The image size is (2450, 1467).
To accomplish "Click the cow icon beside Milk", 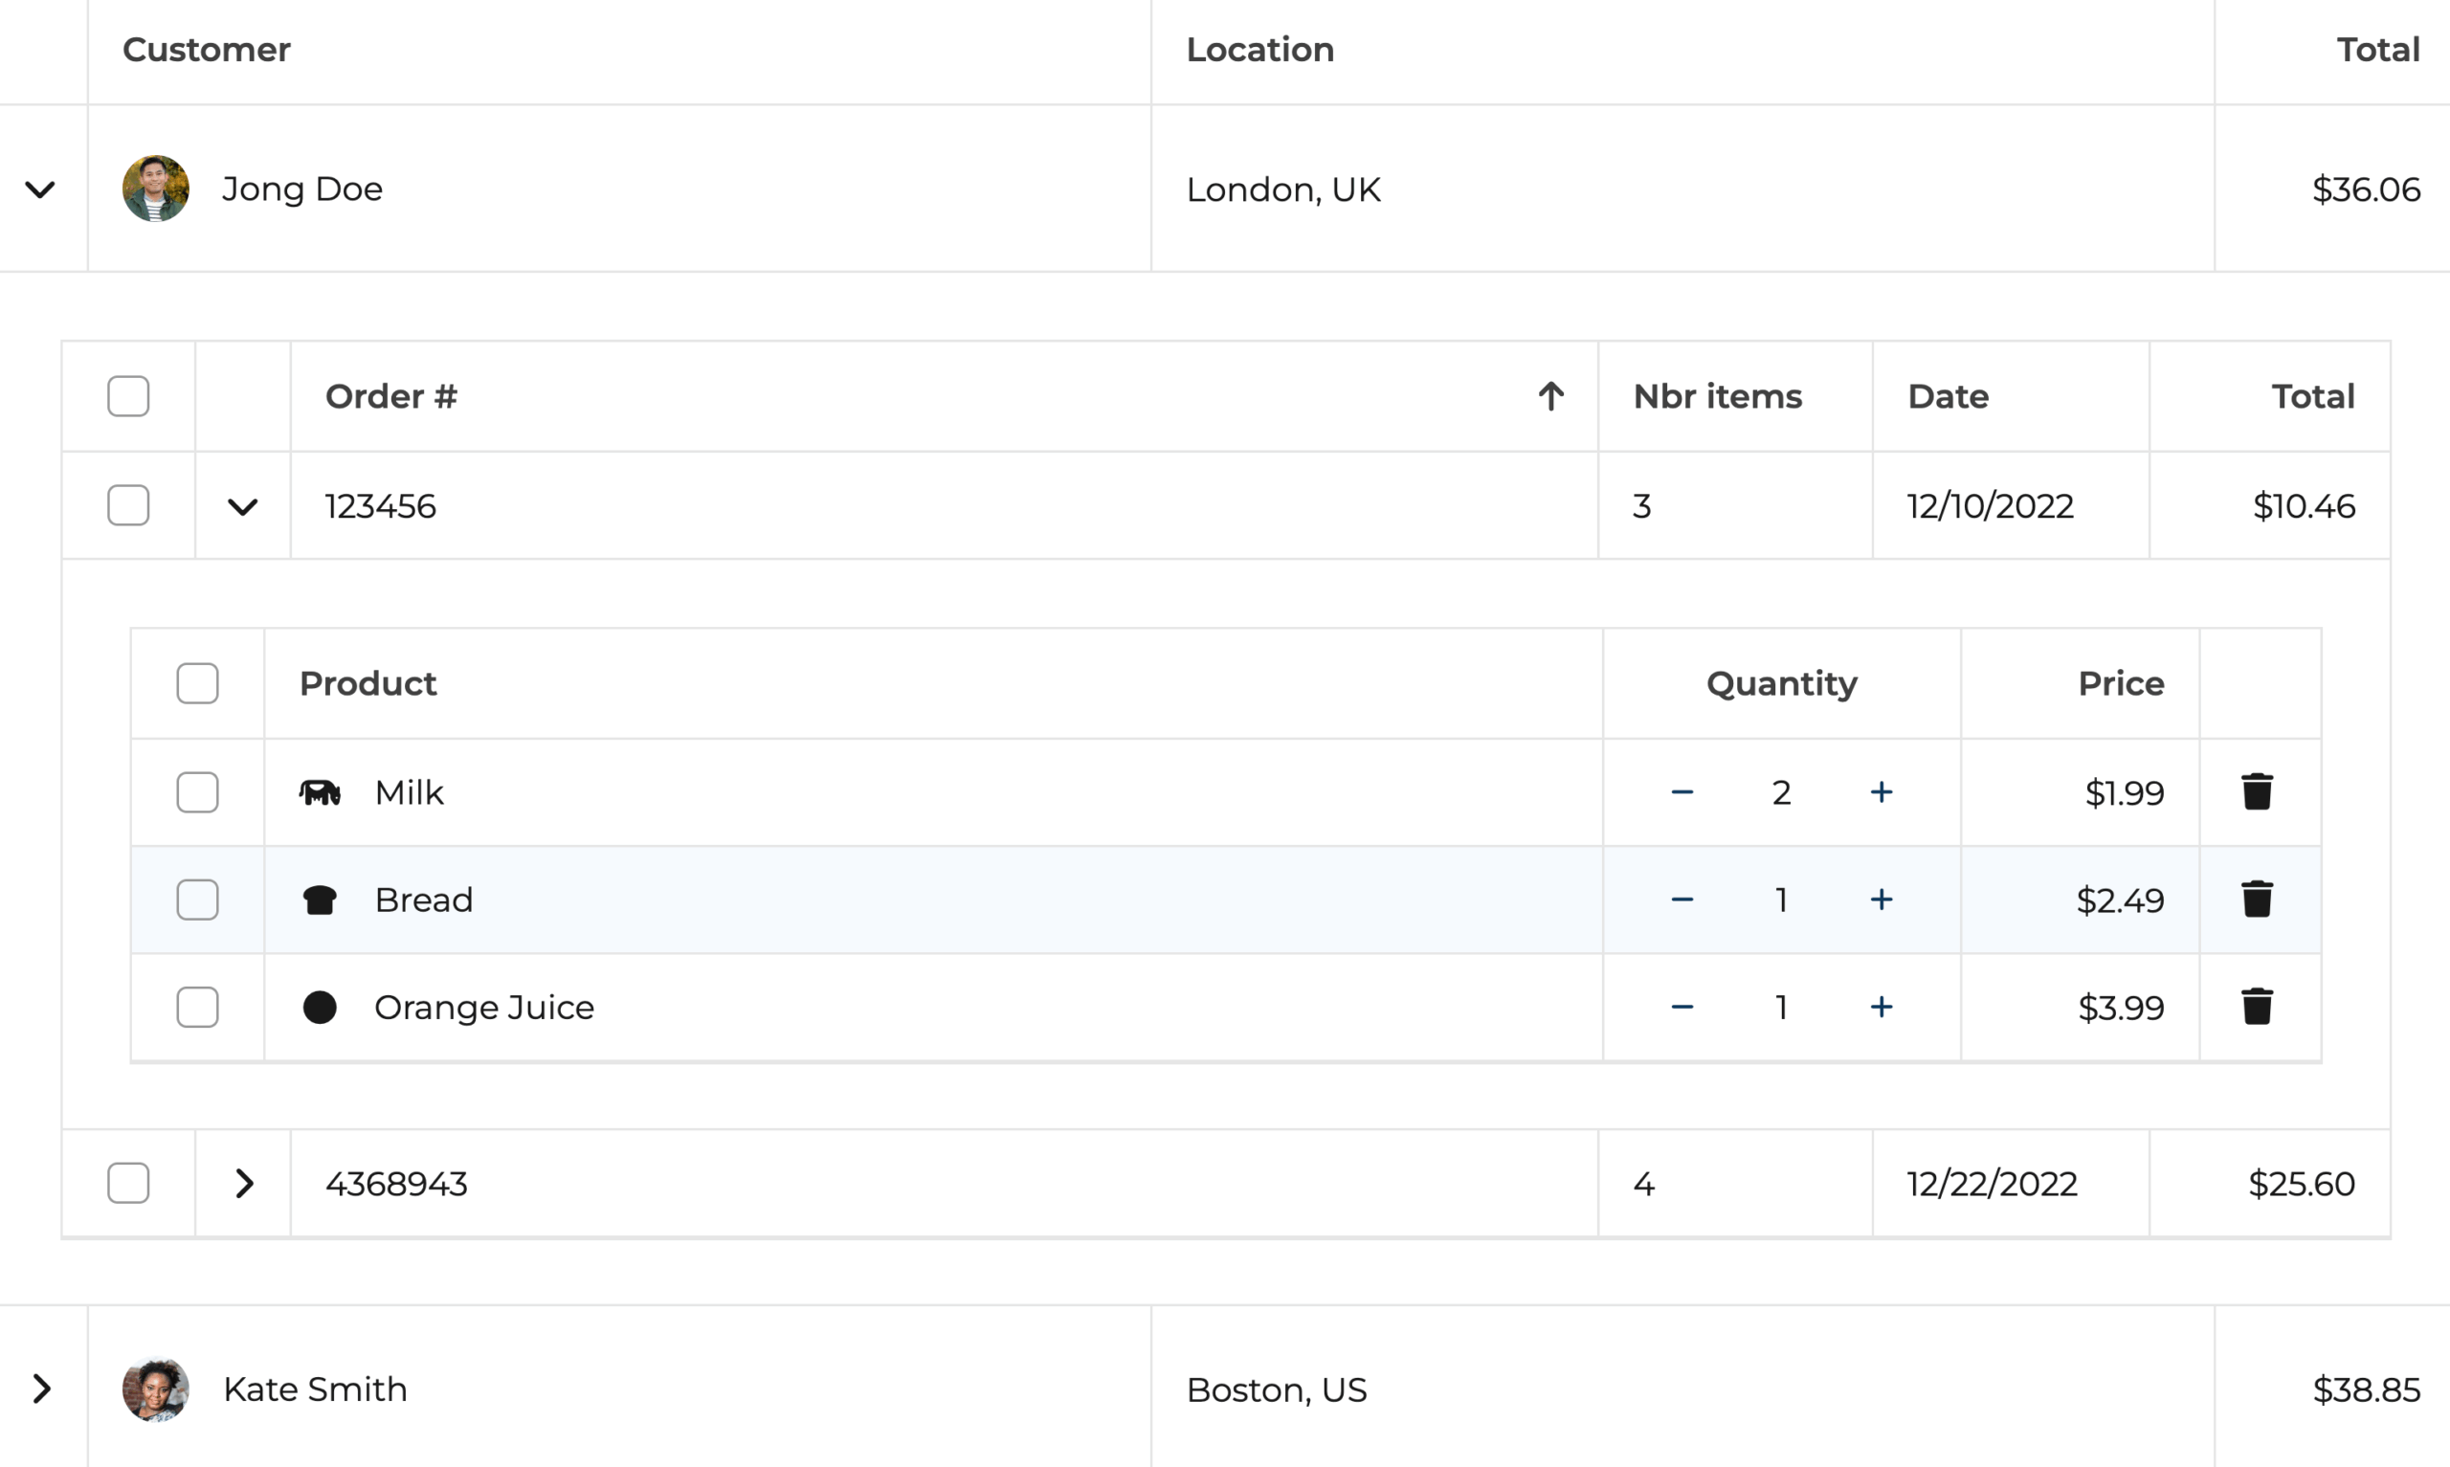I will pos(320,791).
